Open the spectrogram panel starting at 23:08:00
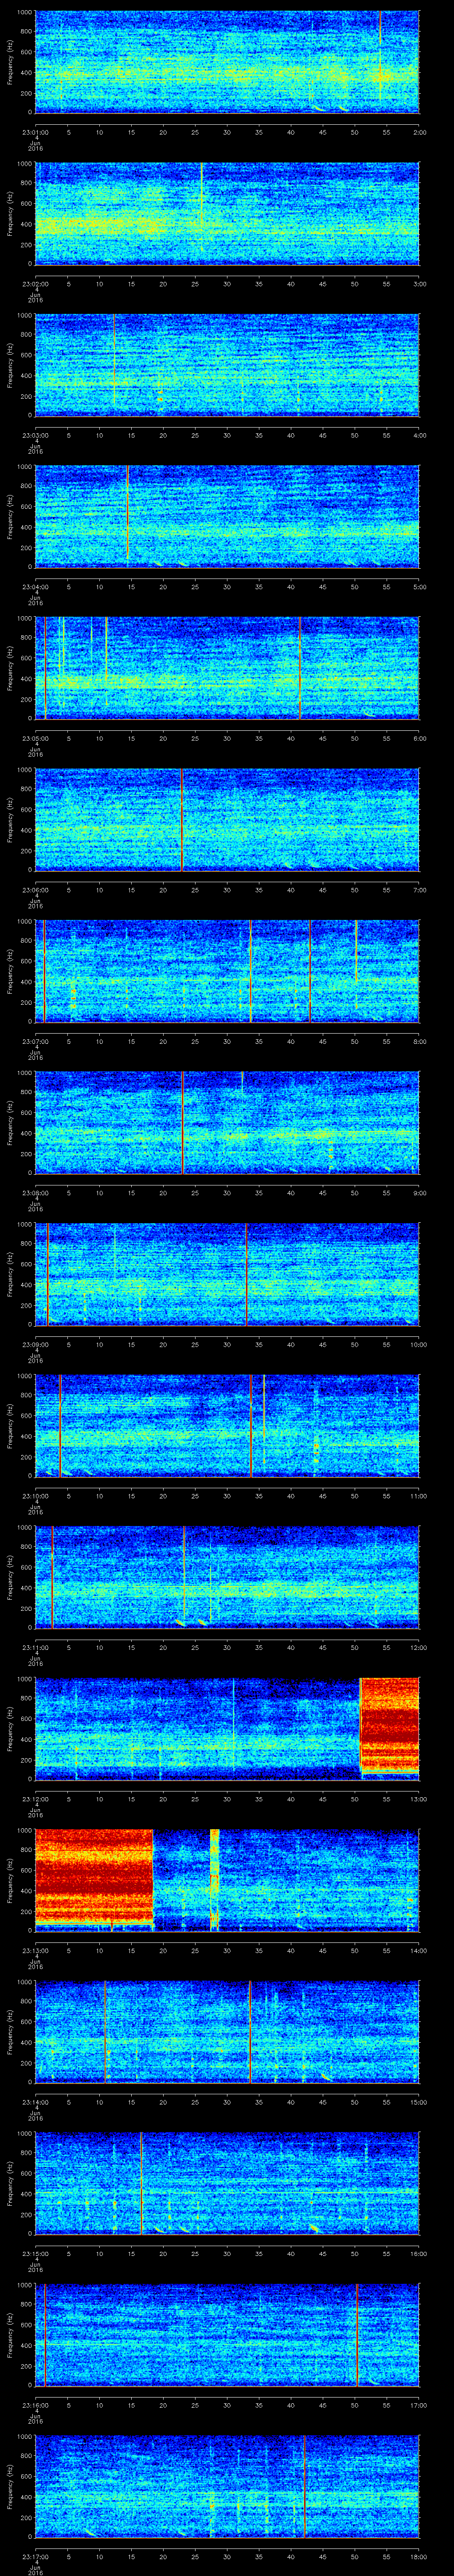This screenshot has width=454, height=2576. [x=227, y=1122]
